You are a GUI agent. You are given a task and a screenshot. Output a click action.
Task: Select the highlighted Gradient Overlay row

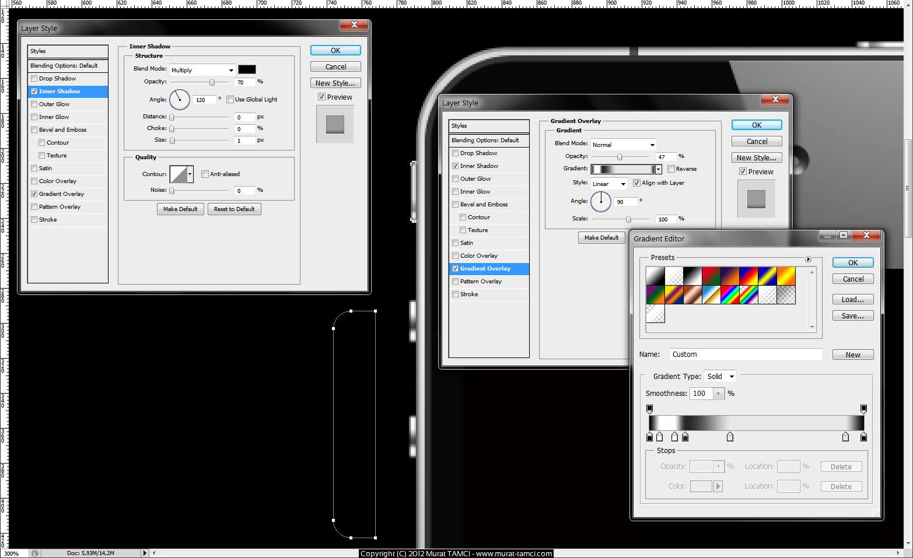(x=489, y=269)
